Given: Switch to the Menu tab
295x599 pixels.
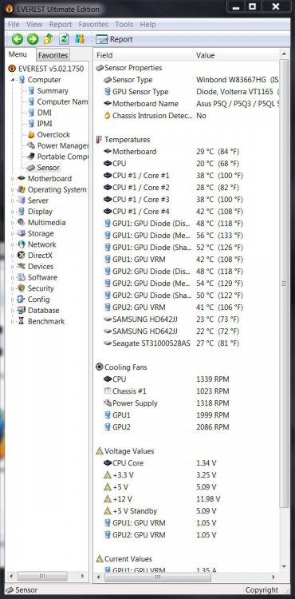Looking at the screenshot, I should pyautogui.click(x=18, y=54).
